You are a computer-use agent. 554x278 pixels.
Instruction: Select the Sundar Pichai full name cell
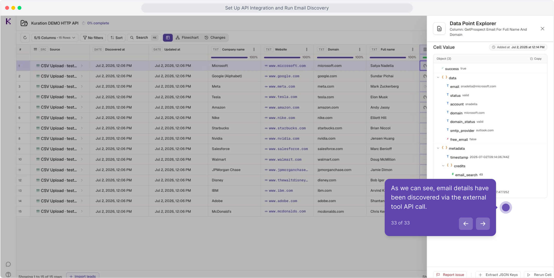(x=393, y=76)
